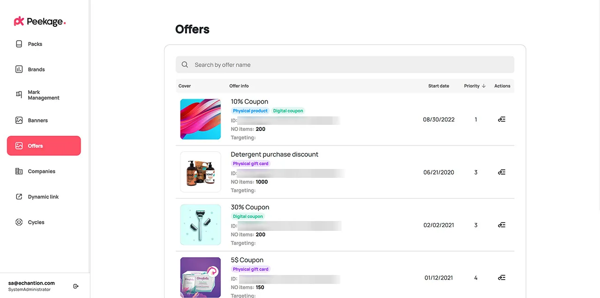This screenshot has height=298, width=600.
Task: Open actions menu for 5$ Coupon
Action: click(502, 278)
